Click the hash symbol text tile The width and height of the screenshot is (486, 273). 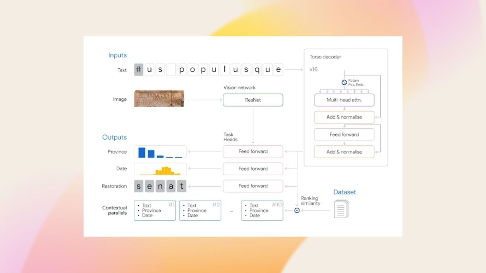tap(139, 69)
